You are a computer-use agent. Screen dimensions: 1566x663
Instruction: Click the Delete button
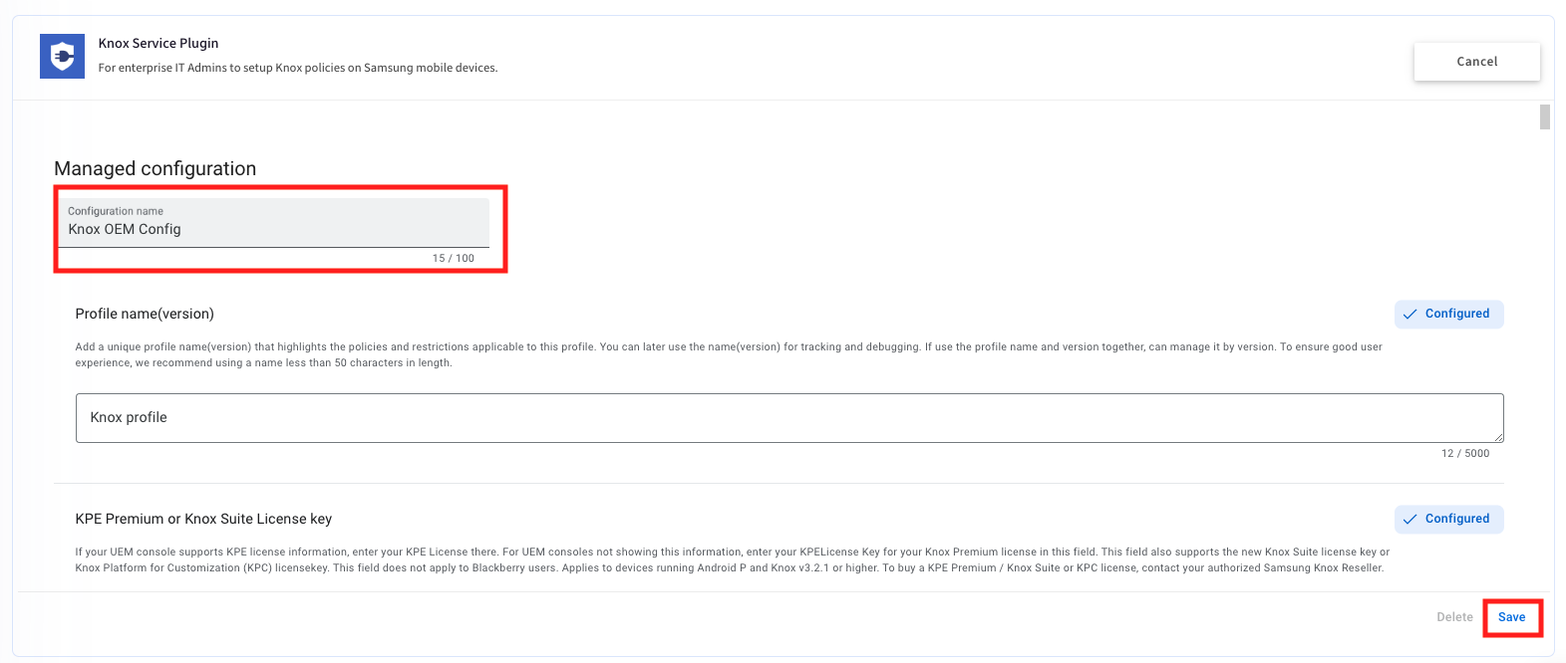(1454, 617)
